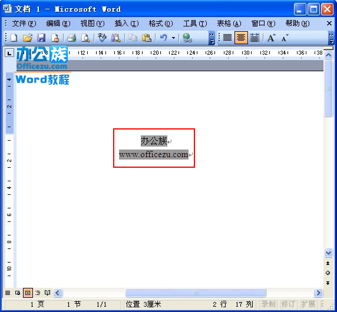Expand the standard toolbar options

click(212, 38)
